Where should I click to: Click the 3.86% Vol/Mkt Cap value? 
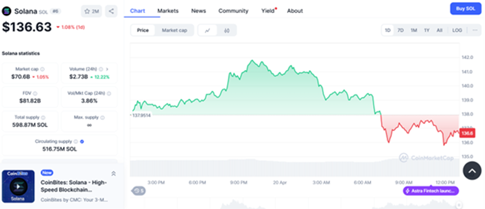(89, 101)
